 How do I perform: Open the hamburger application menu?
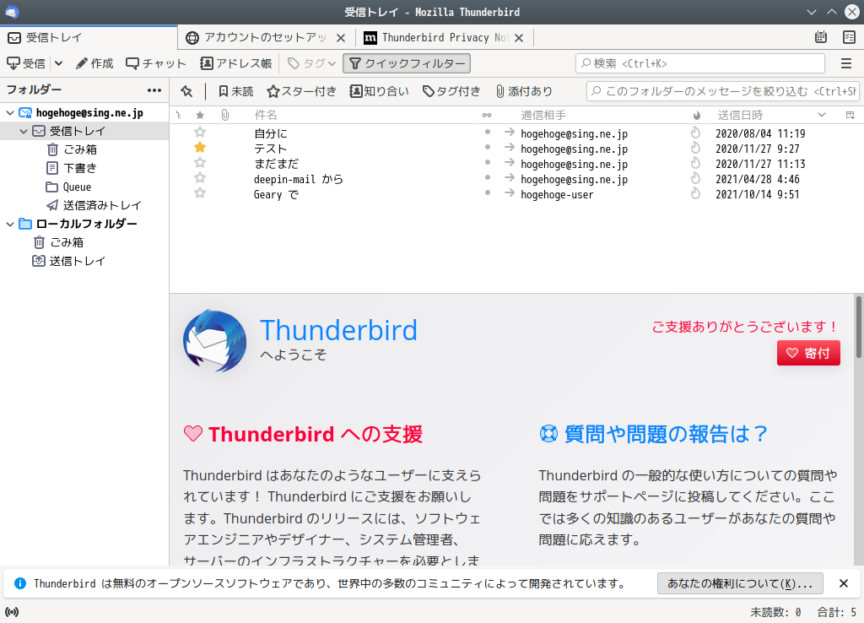(x=846, y=63)
